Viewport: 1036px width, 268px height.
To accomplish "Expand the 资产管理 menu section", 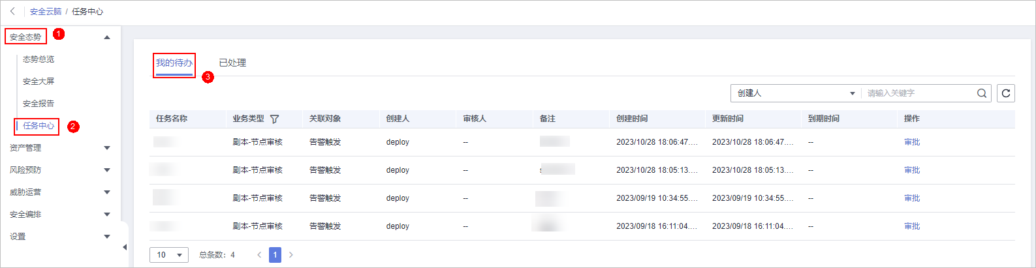I will [x=107, y=148].
